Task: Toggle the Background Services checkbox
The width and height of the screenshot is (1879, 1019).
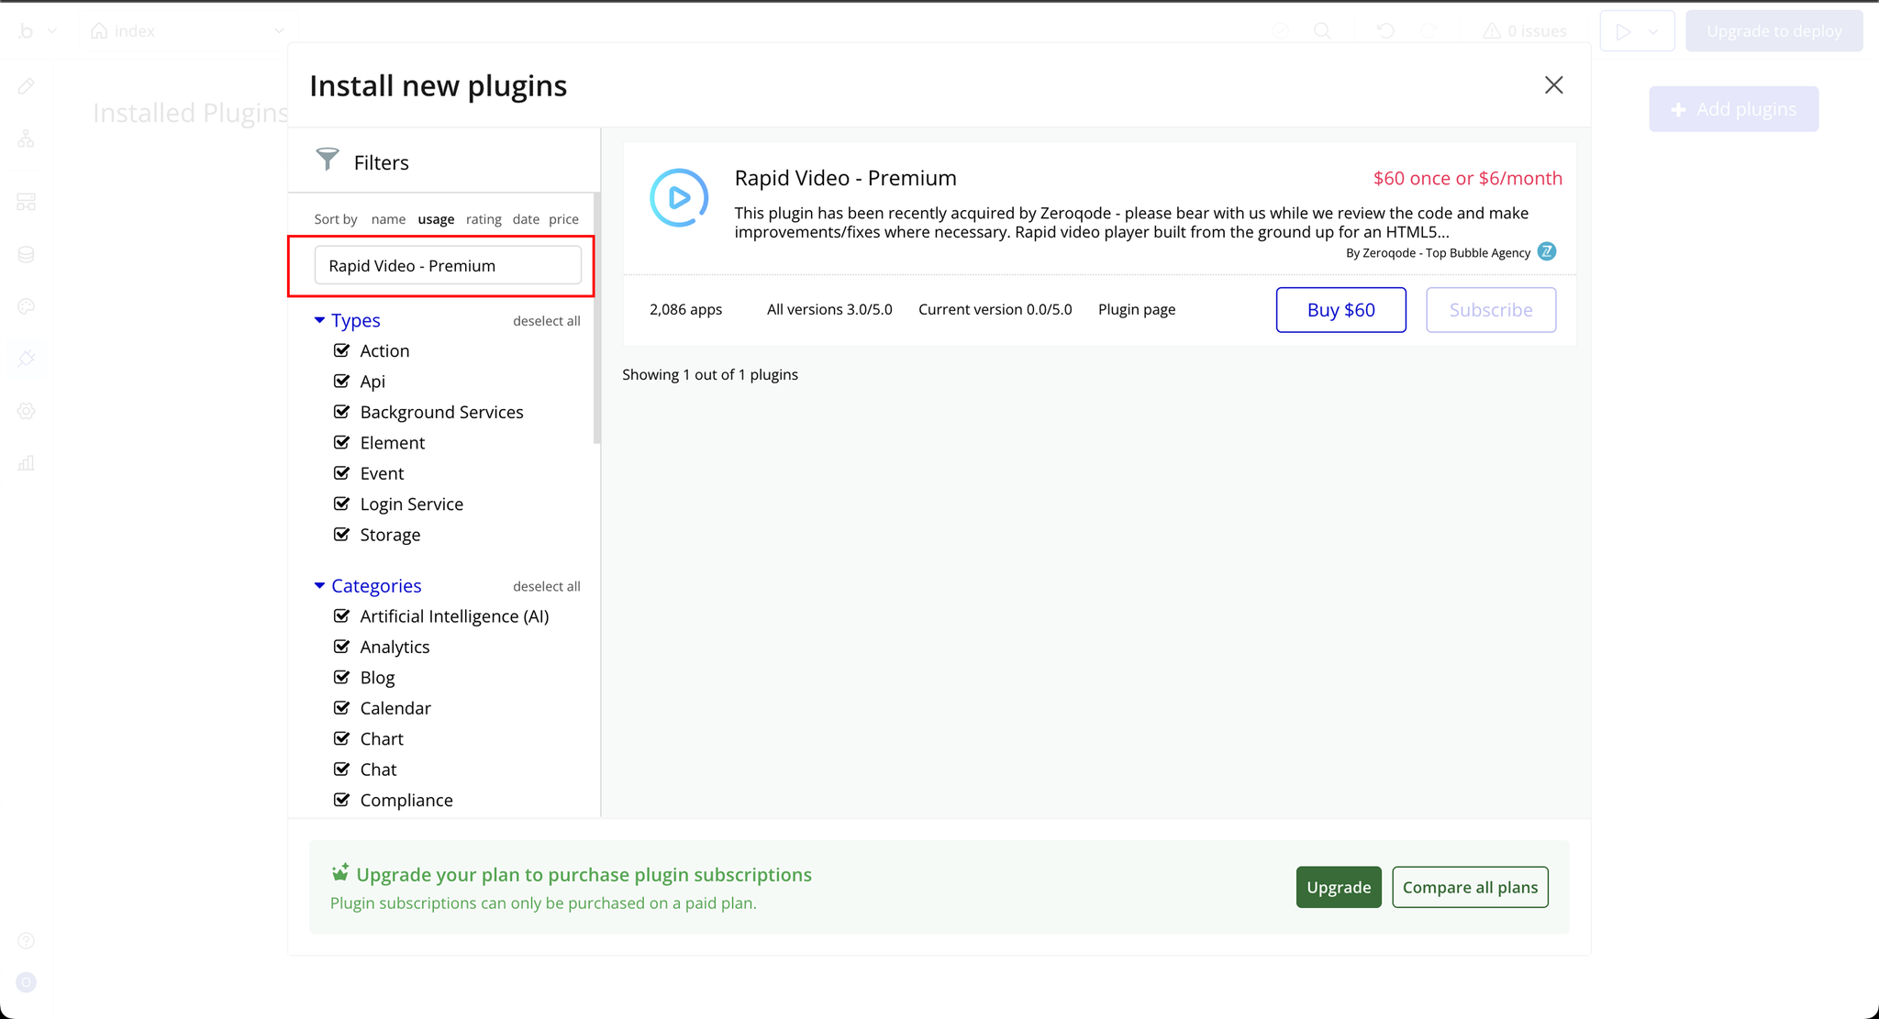Action: [341, 412]
